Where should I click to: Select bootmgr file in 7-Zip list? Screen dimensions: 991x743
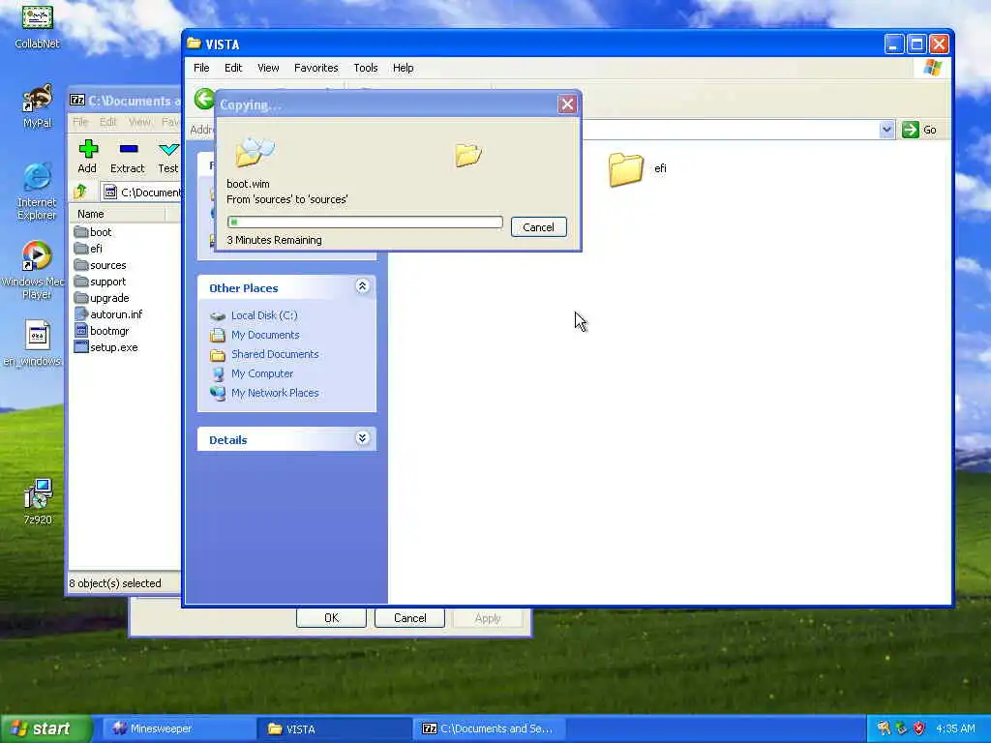point(102,331)
